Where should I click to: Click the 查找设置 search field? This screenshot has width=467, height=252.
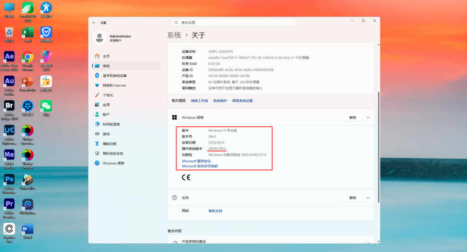(x=234, y=23)
